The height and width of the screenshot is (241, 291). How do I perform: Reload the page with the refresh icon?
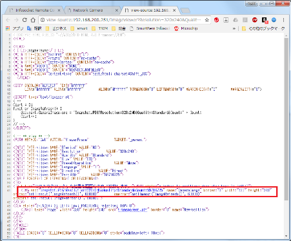click(25, 20)
